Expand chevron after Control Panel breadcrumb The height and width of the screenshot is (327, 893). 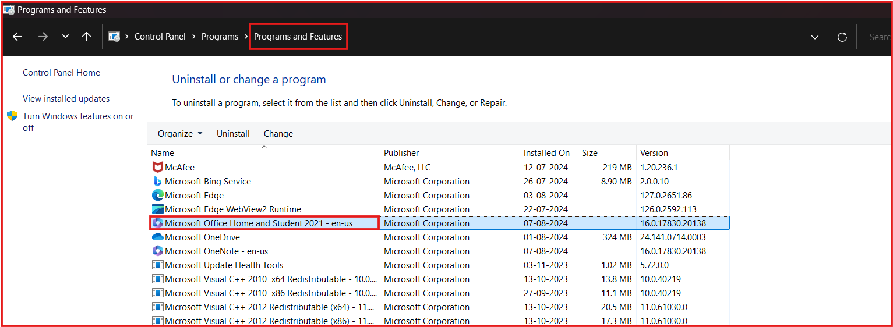pyautogui.click(x=194, y=37)
